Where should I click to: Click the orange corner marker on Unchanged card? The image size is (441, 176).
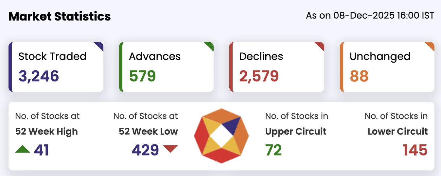(x=431, y=46)
